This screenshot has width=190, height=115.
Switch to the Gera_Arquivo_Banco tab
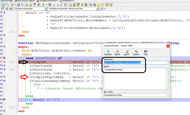25,1
